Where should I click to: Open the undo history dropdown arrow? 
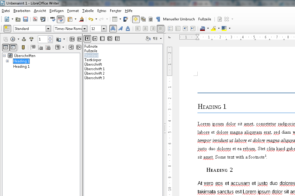96,19
